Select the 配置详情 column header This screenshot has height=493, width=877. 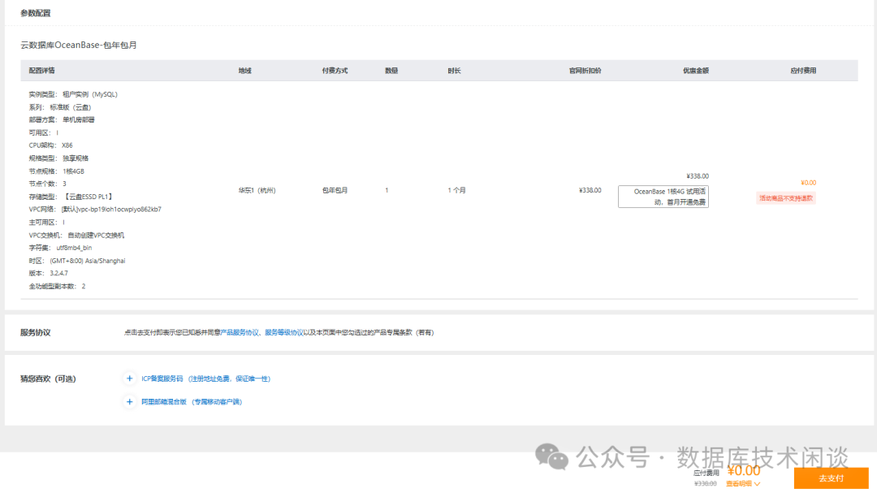[42, 71]
